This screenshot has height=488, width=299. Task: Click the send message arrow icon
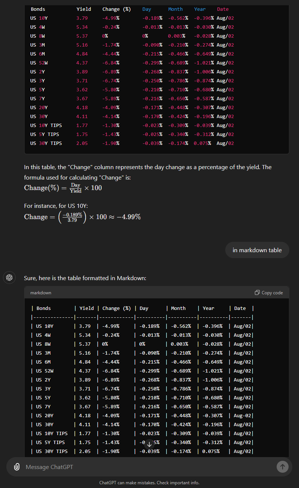click(283, 467)
